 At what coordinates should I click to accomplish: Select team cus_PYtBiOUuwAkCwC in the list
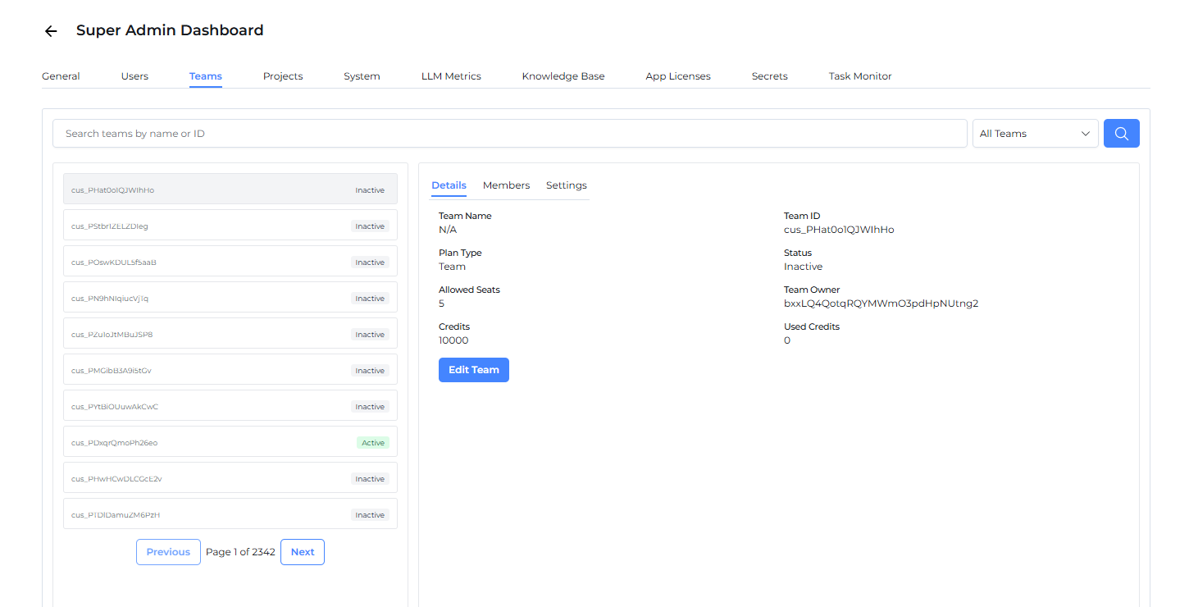tap(230, 405)
